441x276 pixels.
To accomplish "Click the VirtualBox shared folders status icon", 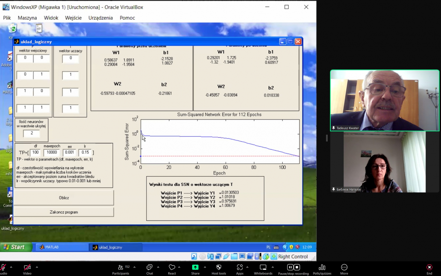I will pos(234,257).
